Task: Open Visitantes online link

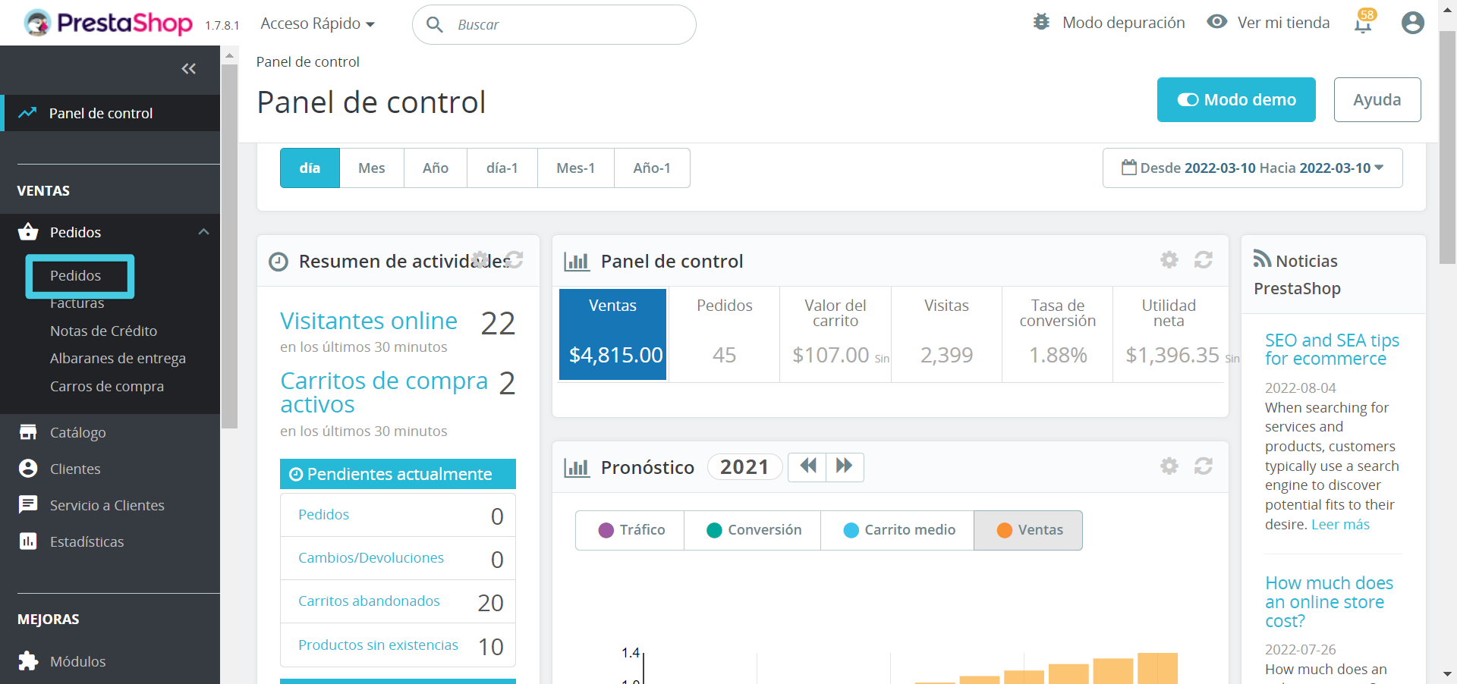Action: coord(369,321)
